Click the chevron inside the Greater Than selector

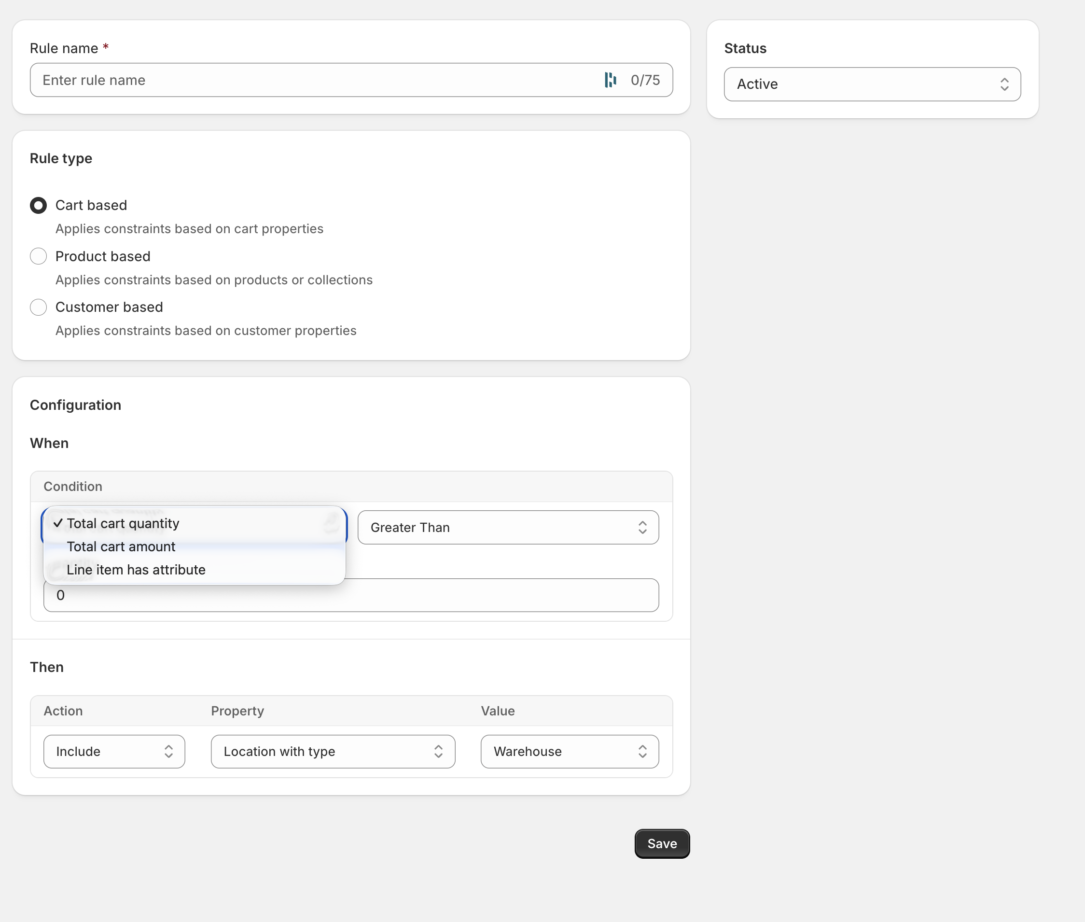tap(642, 528)
